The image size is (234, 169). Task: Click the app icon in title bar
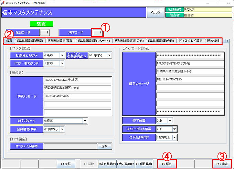[x=2, y=3]
